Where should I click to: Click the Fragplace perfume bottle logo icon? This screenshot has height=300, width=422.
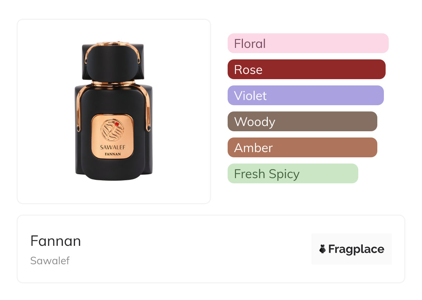coord(323,249)
